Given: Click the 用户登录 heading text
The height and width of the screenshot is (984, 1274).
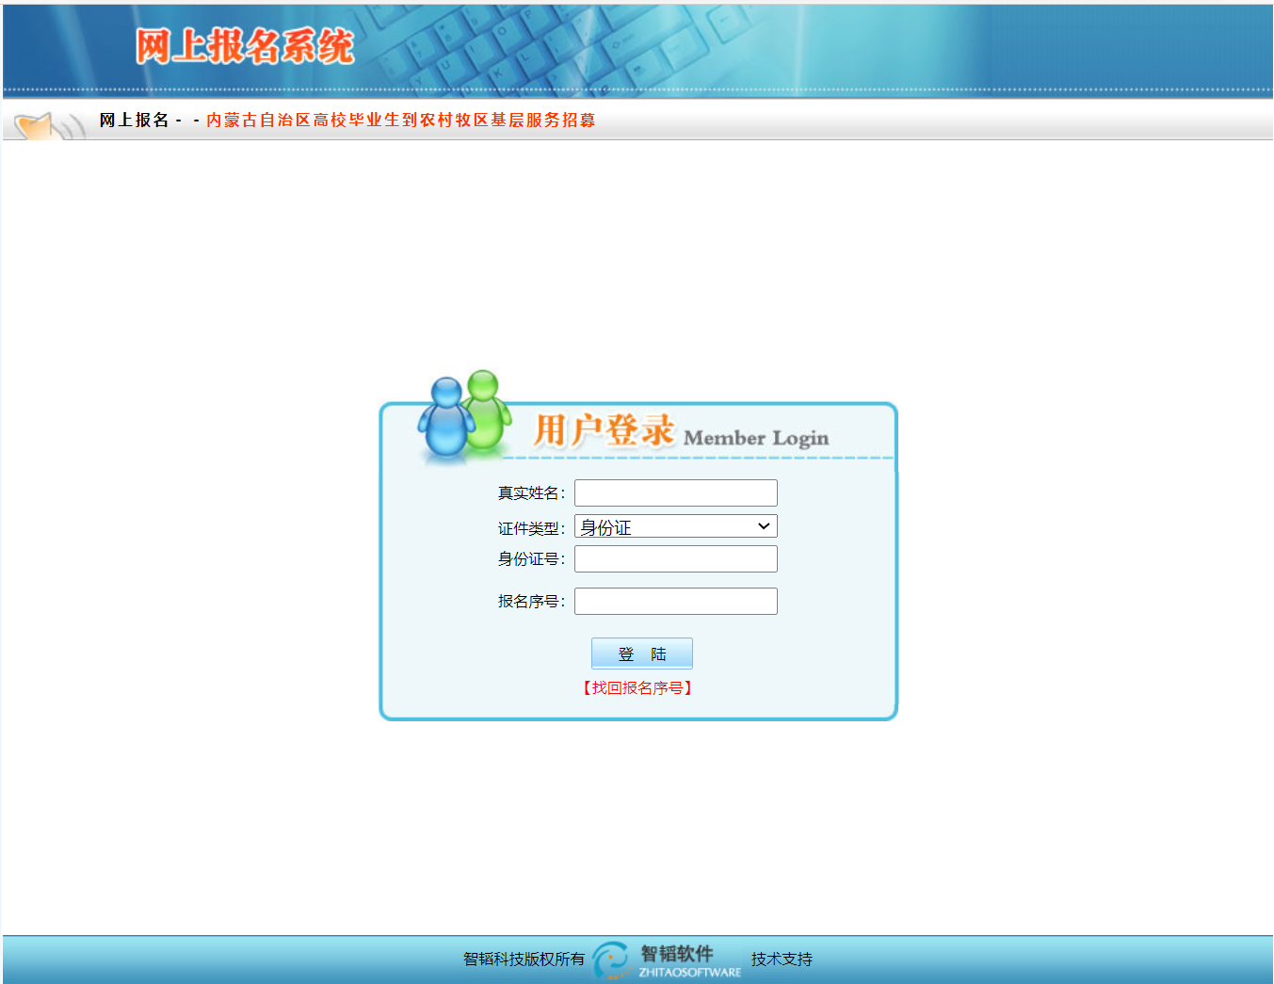Looking at the screenshot, I should pos(604,431).
